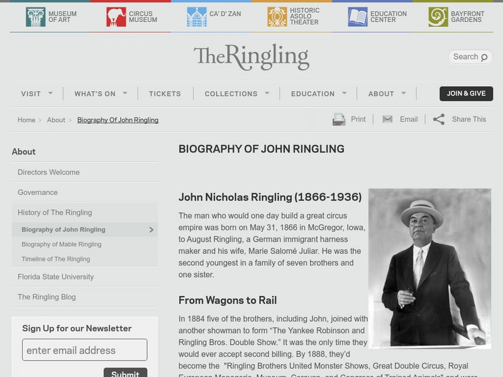
Task: Click the Historic Asolo Theater icon
Action: point(277,17)
